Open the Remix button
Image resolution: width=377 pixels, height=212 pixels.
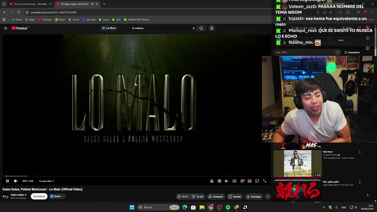[x=55, y=196]
